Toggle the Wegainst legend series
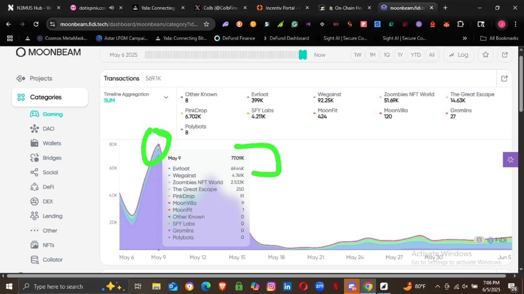Screen dimensions: 524x294 click(x=327, y=97)
